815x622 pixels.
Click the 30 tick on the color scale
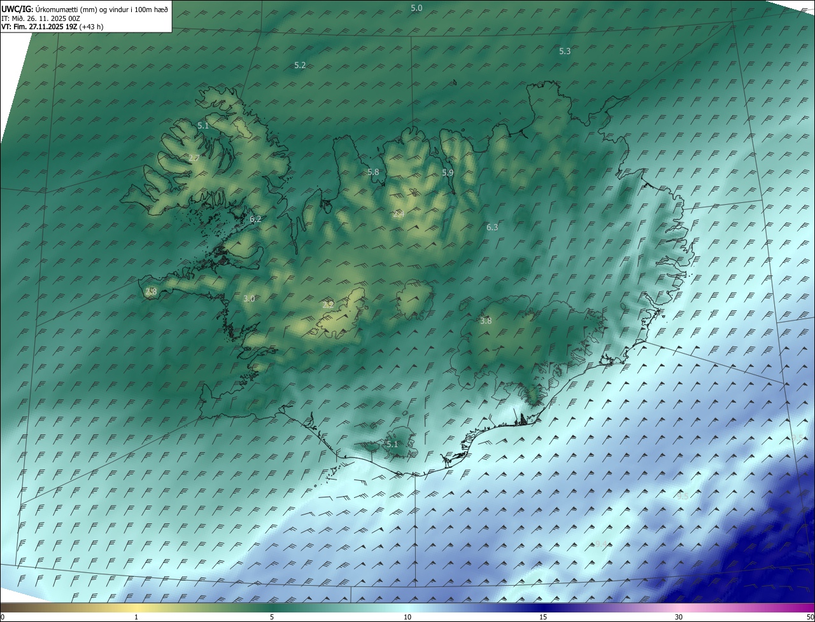[679, 617]
